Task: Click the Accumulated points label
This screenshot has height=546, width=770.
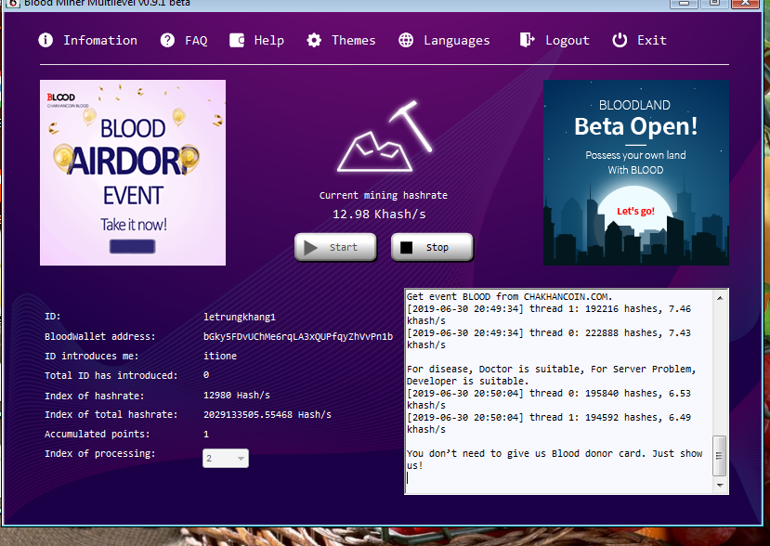Action: tap(98, 434)
